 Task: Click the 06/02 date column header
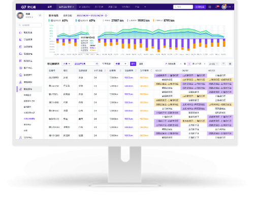(194, 71)
